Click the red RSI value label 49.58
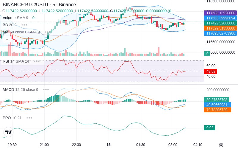238x149 pixels. 211,71
